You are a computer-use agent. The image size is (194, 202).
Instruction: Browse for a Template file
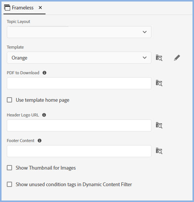tap(159, 58)
